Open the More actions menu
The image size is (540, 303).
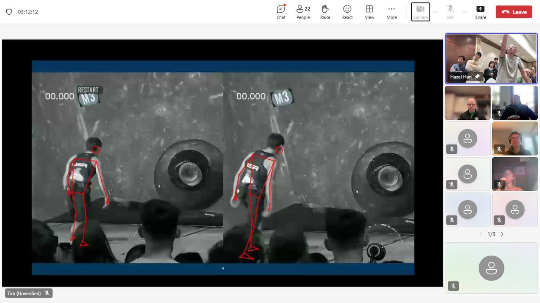click(391, 12)
